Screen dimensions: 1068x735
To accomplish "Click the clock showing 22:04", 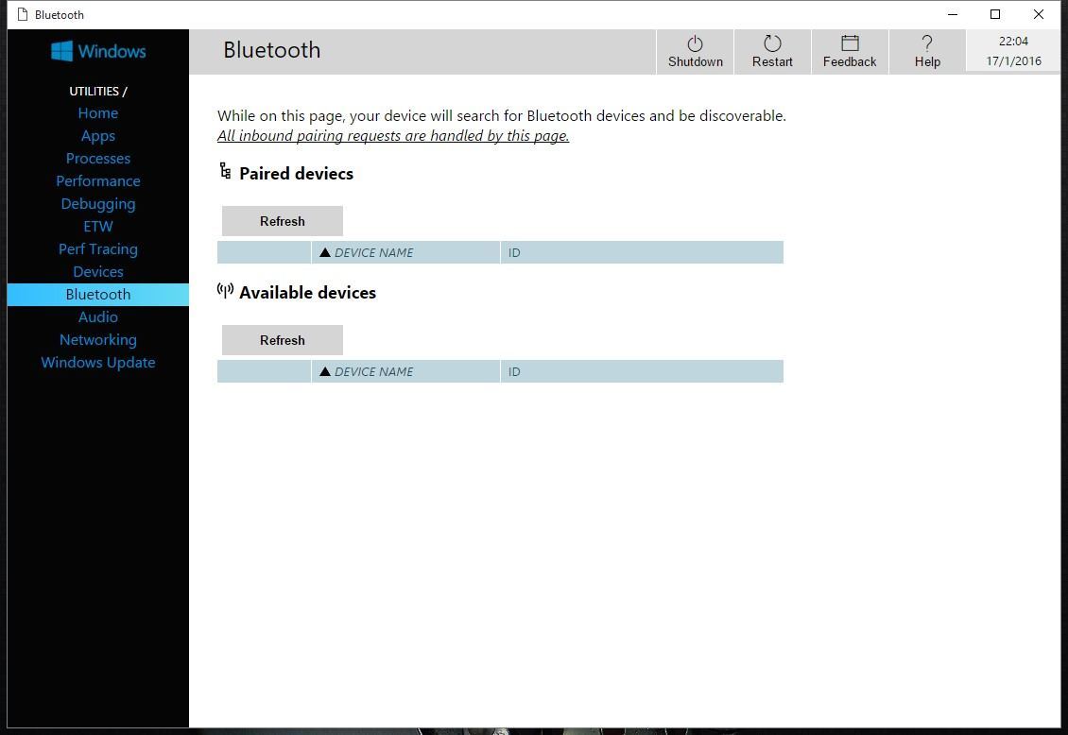I will coord(1012,41).
